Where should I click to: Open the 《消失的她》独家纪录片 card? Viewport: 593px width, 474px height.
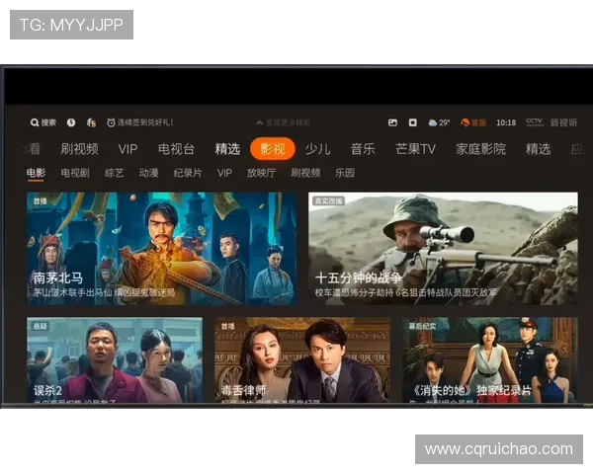[490, 359]
